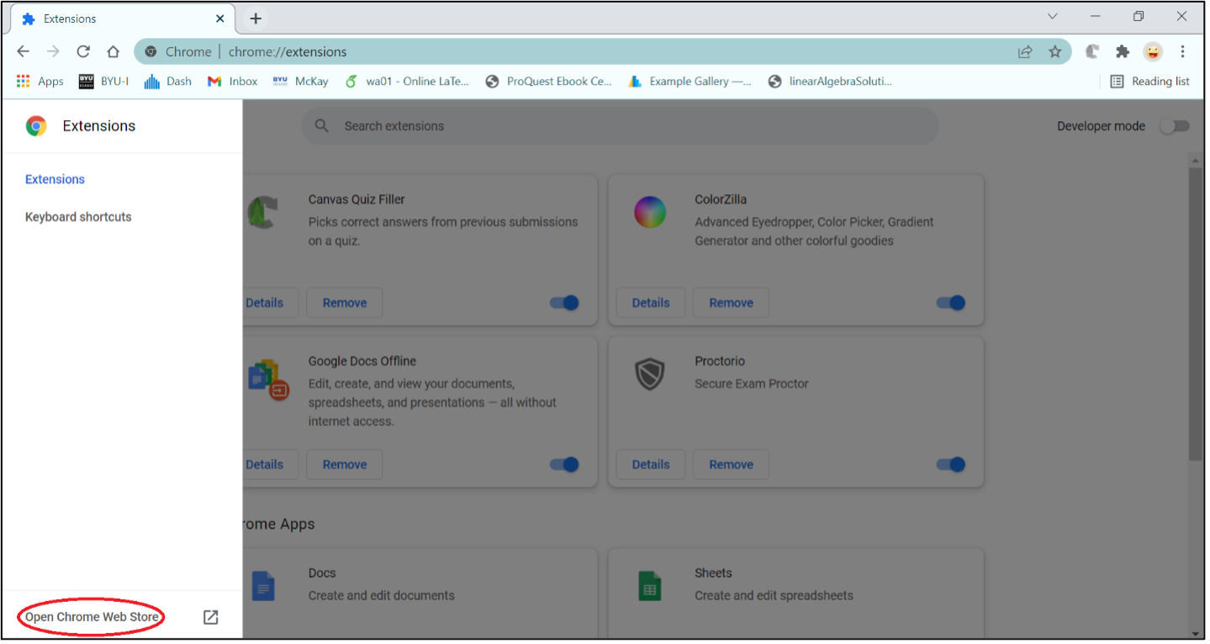
Task: Click the external link icon beside Web Store
Action: (211, 617)
